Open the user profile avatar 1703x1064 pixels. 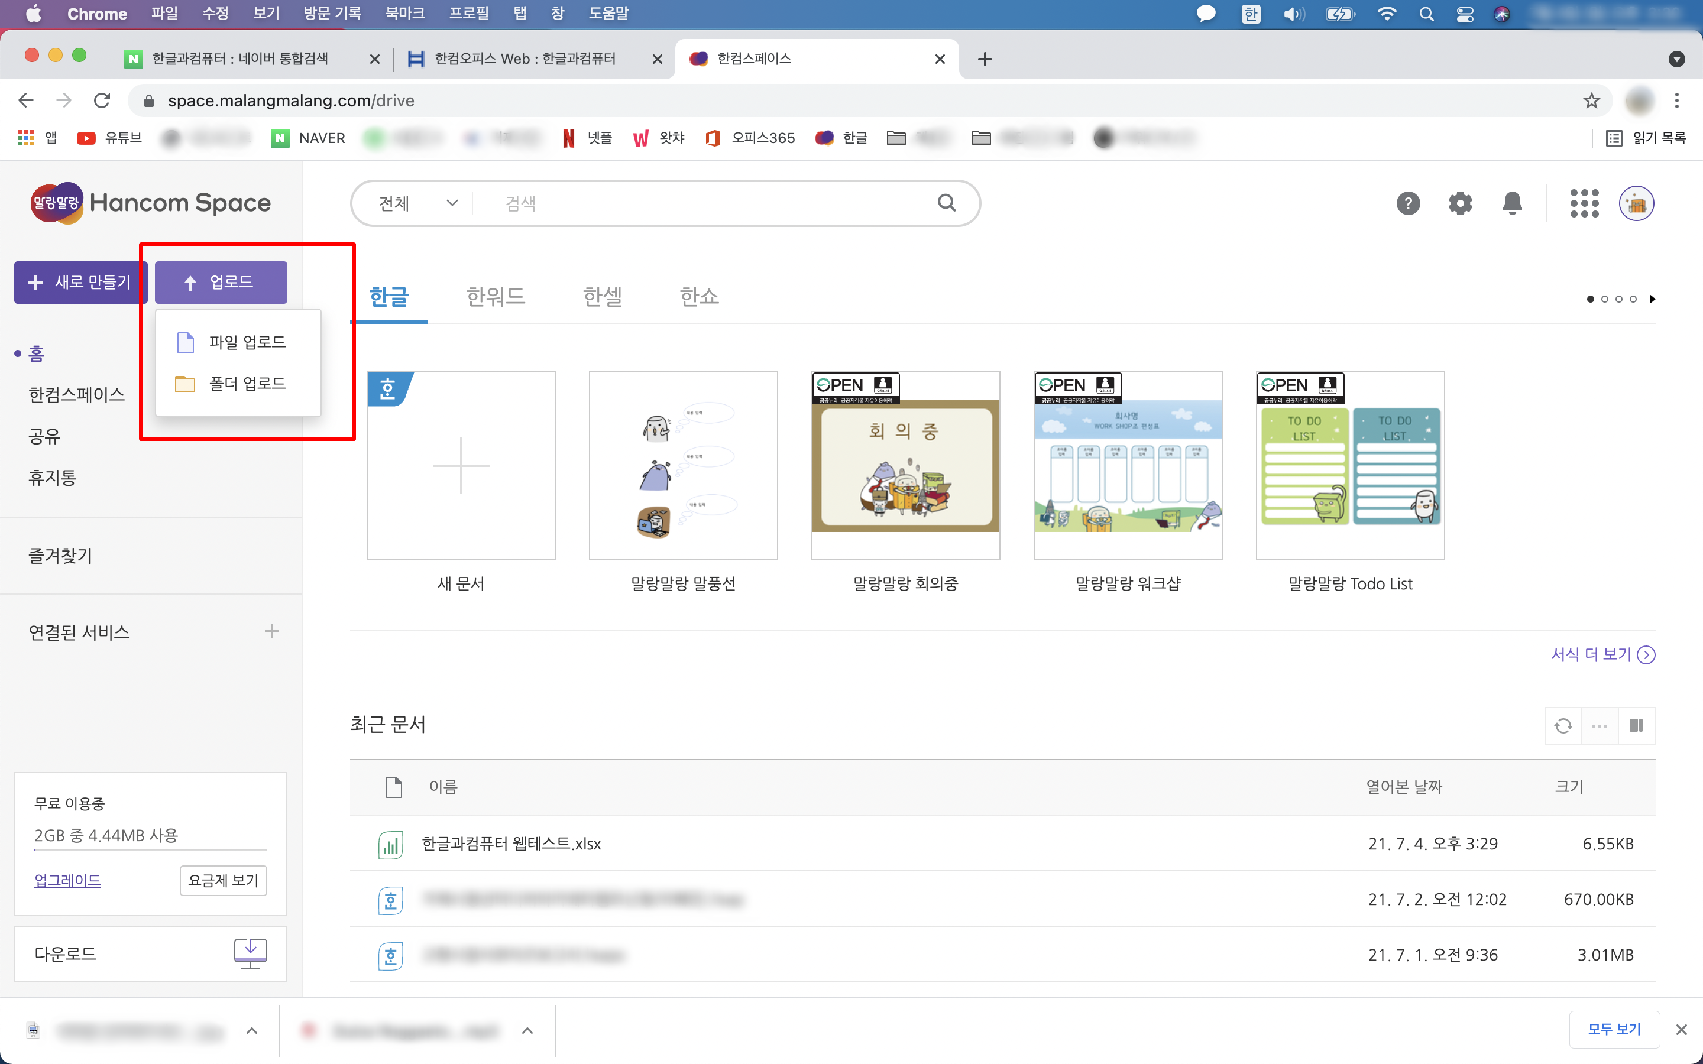1637,203
